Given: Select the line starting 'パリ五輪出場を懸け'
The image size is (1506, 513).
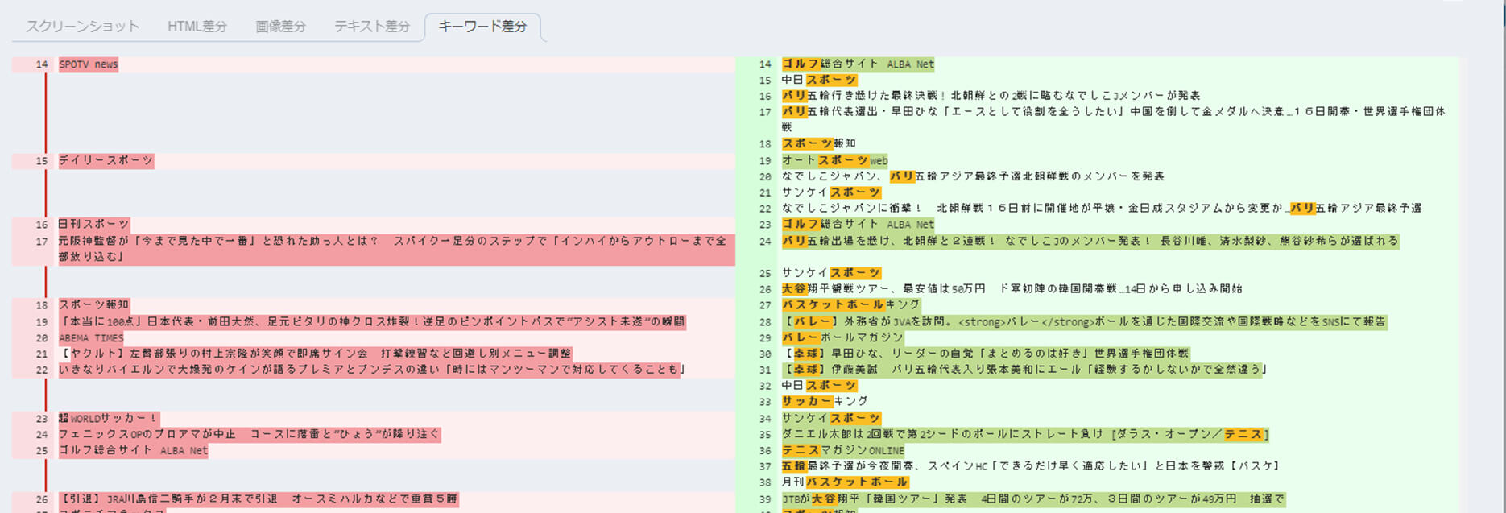Looking at the screenshot, I should click(1090, 242).
